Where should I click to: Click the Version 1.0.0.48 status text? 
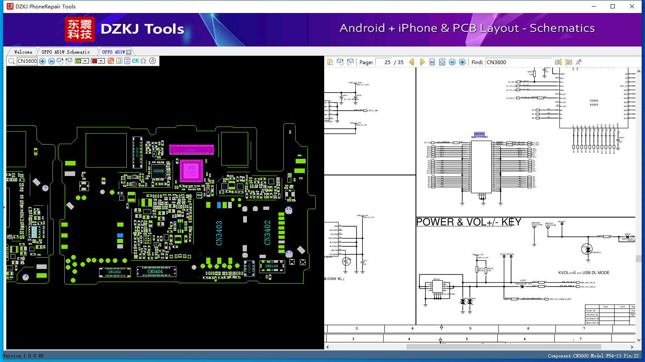point(24,356)
